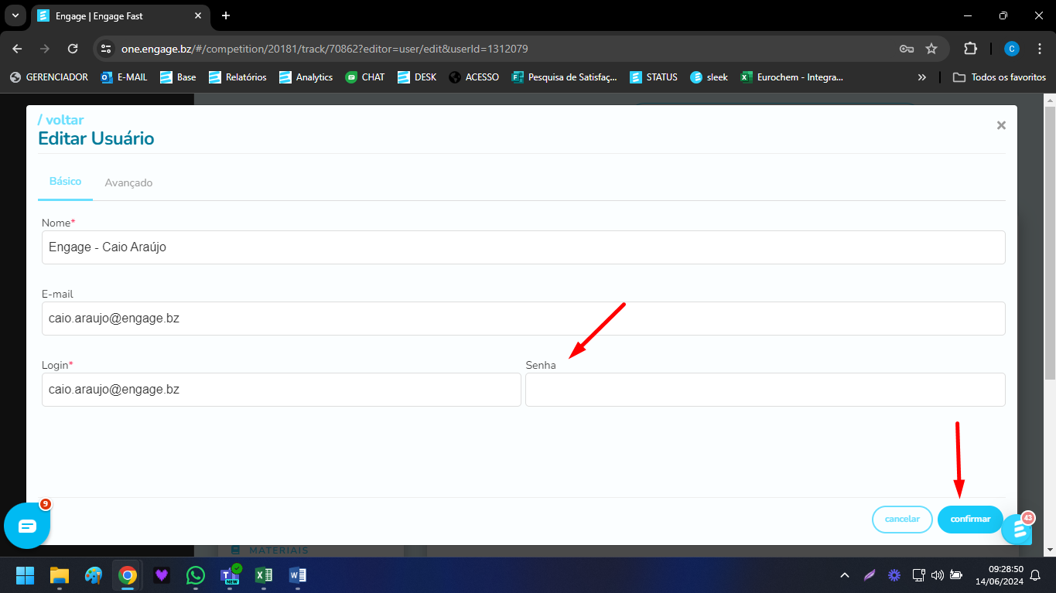Click the battery icon in the system tray

(x=956, y=575)
